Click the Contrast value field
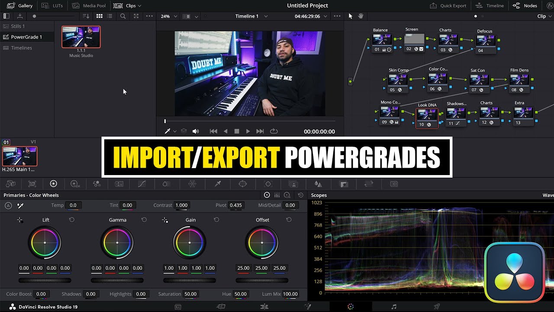Image resolution: width=554 pixels, height=312 pixels. pyautogui.click(x=181, y=205)
